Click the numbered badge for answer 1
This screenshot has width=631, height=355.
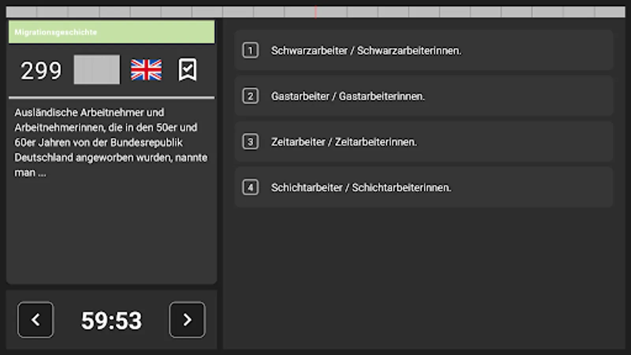250,50
